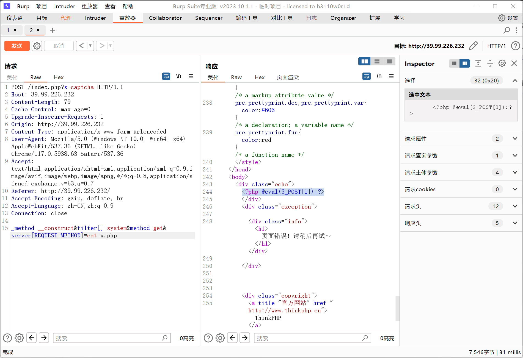The image size is (523, 358).
Task: Click the request search input field
Action: pos(112,338)
